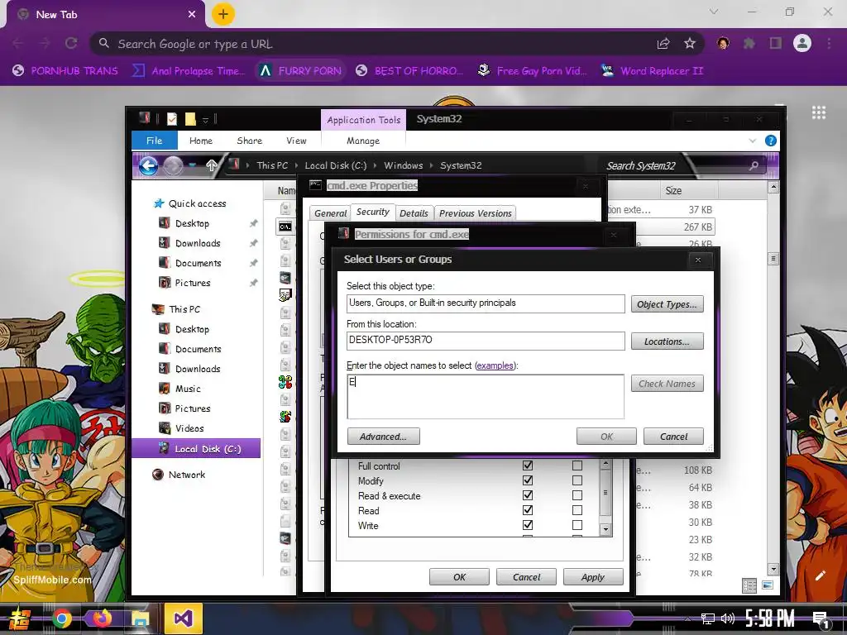Click the Locations... button

click(x=668, y=341)
